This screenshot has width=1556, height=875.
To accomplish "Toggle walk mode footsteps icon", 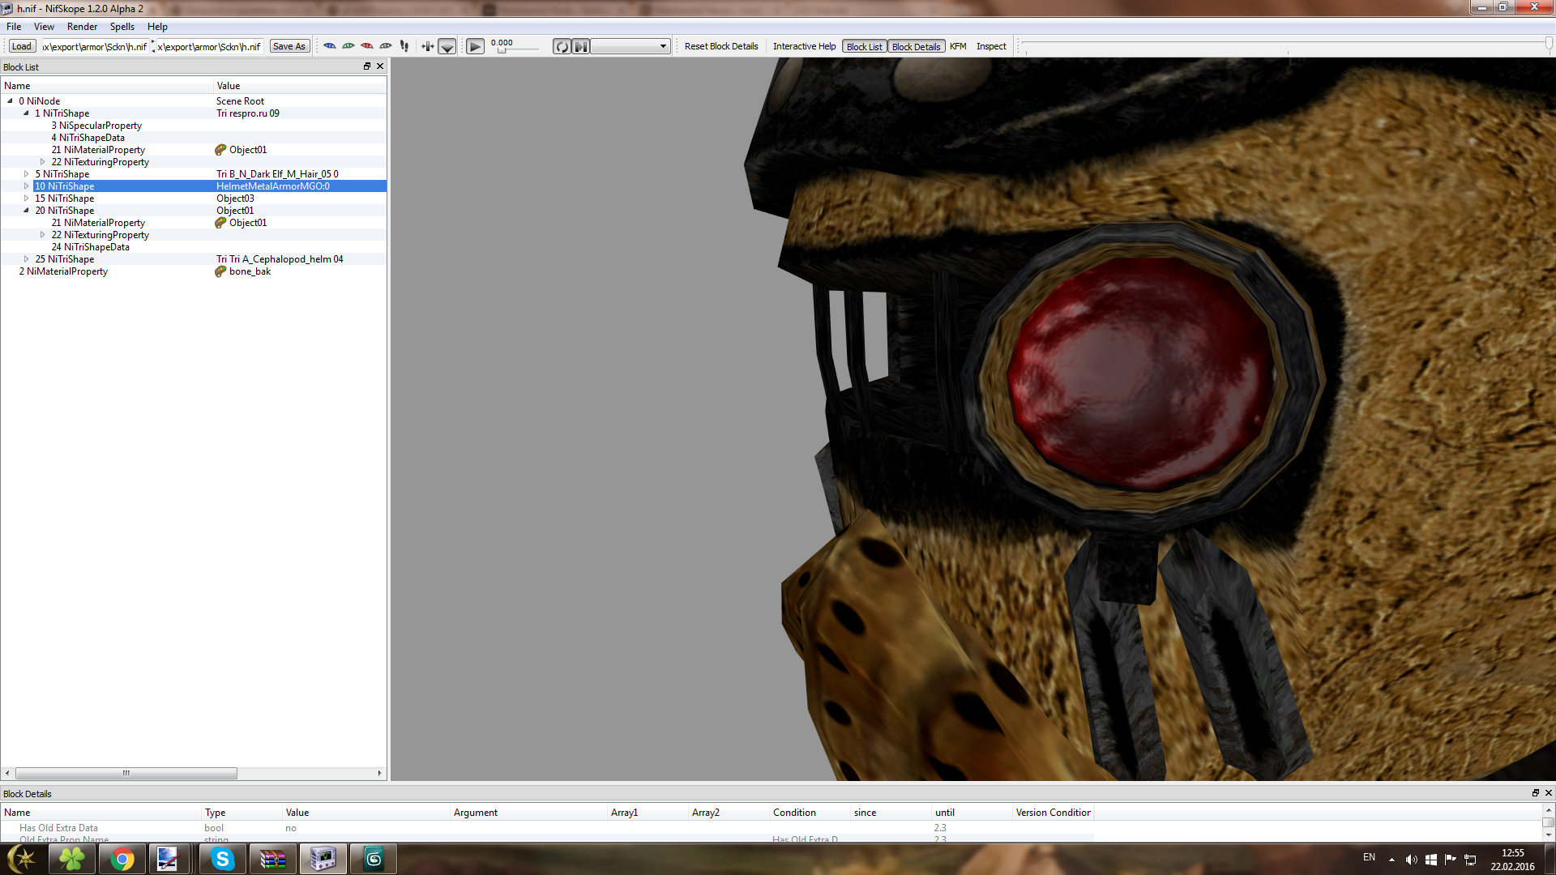I will 404,46.
